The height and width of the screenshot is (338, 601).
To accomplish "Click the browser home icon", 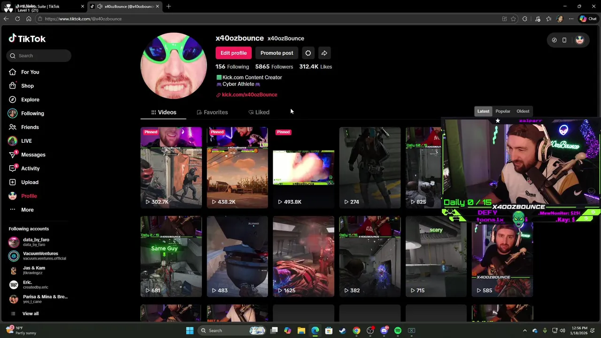I will (29, 19).
